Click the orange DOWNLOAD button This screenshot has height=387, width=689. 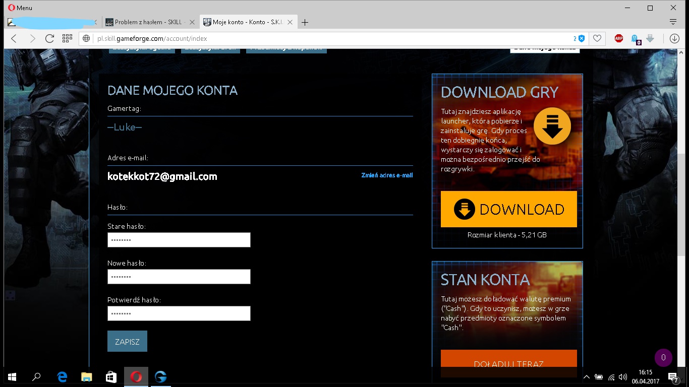click(x=509, y=209)
